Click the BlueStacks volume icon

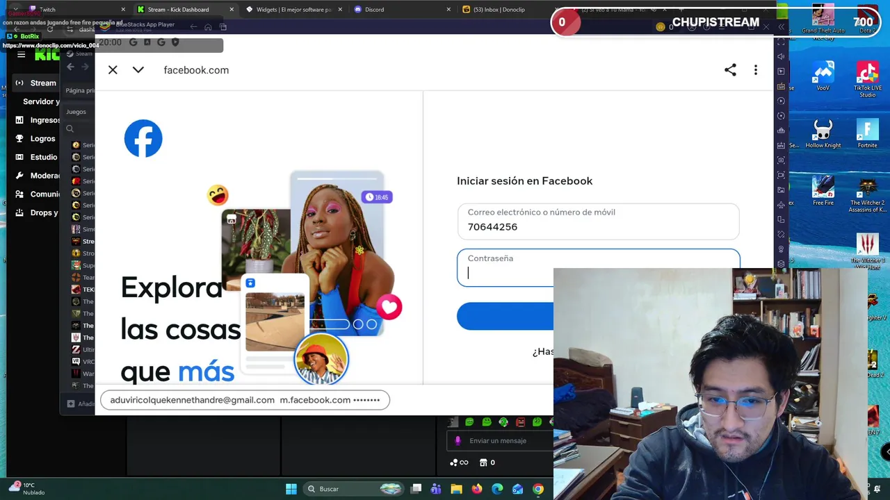[782, 56]
